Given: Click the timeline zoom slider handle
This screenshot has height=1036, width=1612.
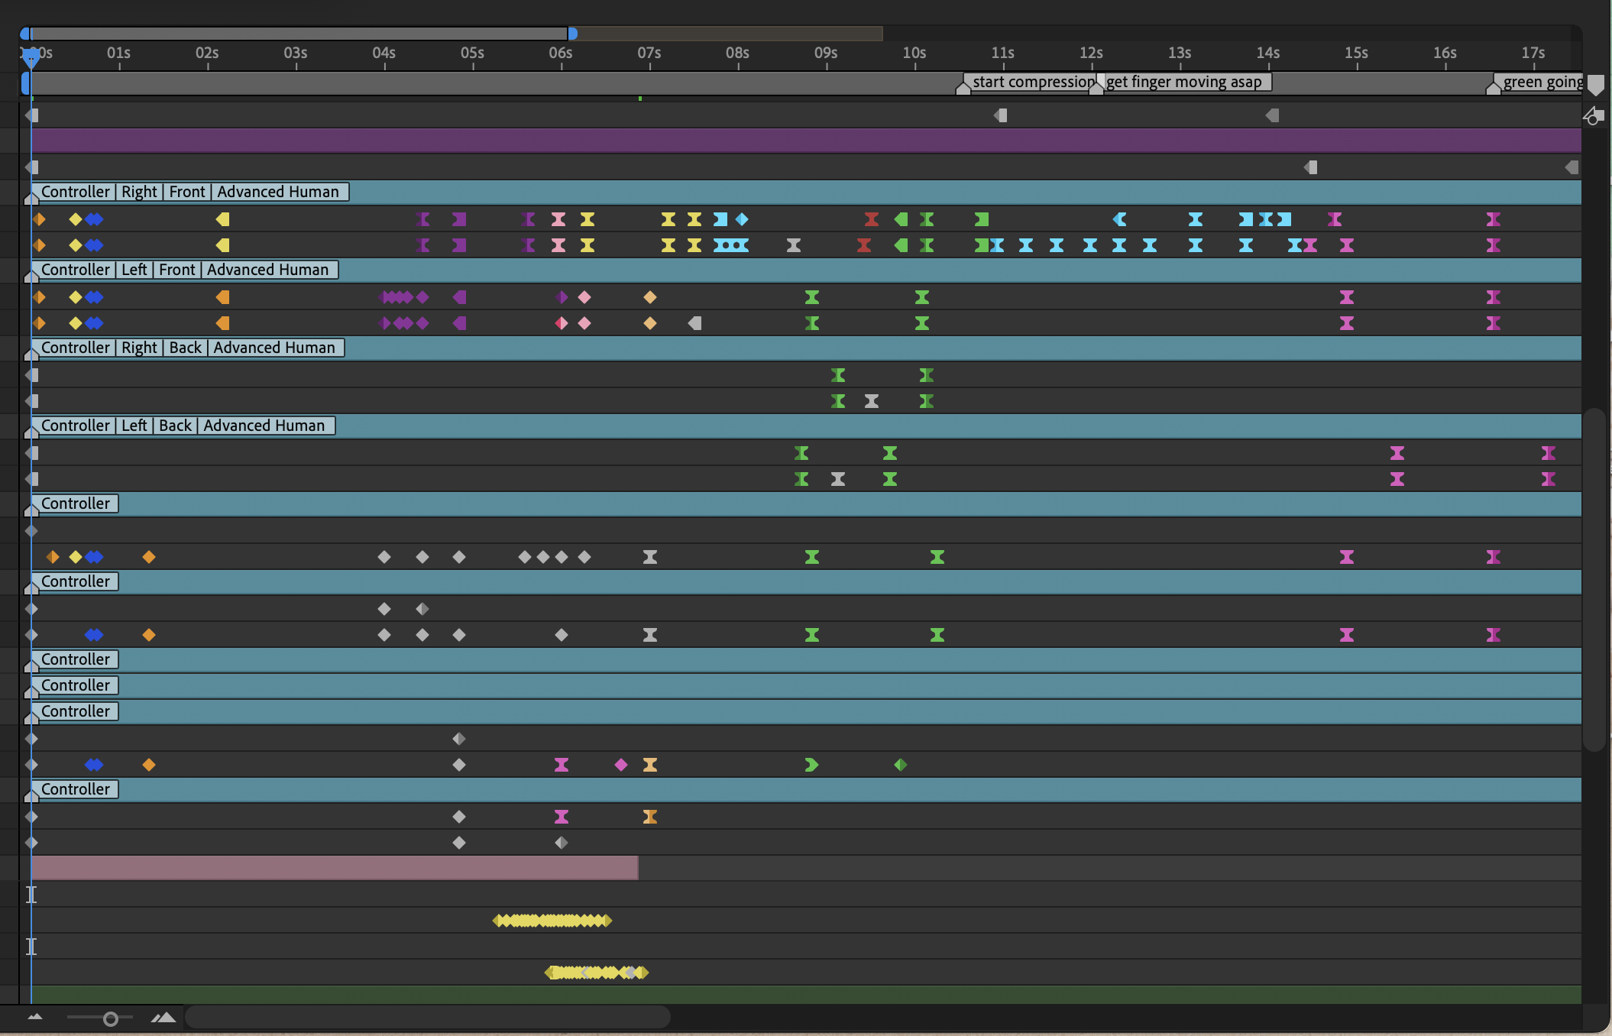Looking at the screenshot, I should 110,1018.
